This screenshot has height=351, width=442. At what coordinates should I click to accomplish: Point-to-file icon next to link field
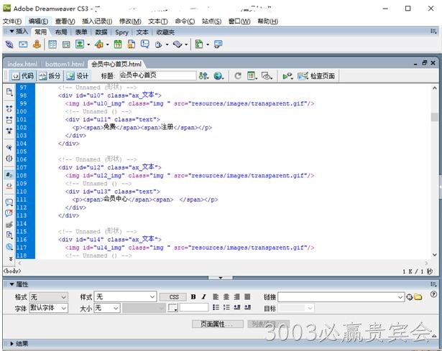410,296
